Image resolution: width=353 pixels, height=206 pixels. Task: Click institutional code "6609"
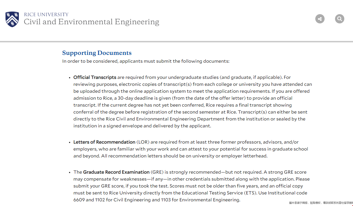point(79,200)
